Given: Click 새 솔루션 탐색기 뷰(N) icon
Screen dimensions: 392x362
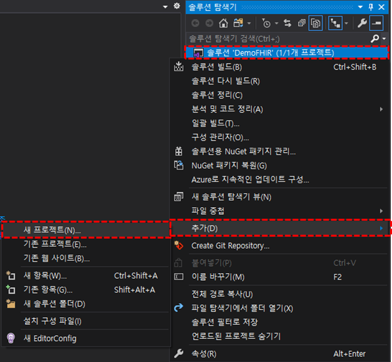Looking at the screenshot, I should coord(178,197).
